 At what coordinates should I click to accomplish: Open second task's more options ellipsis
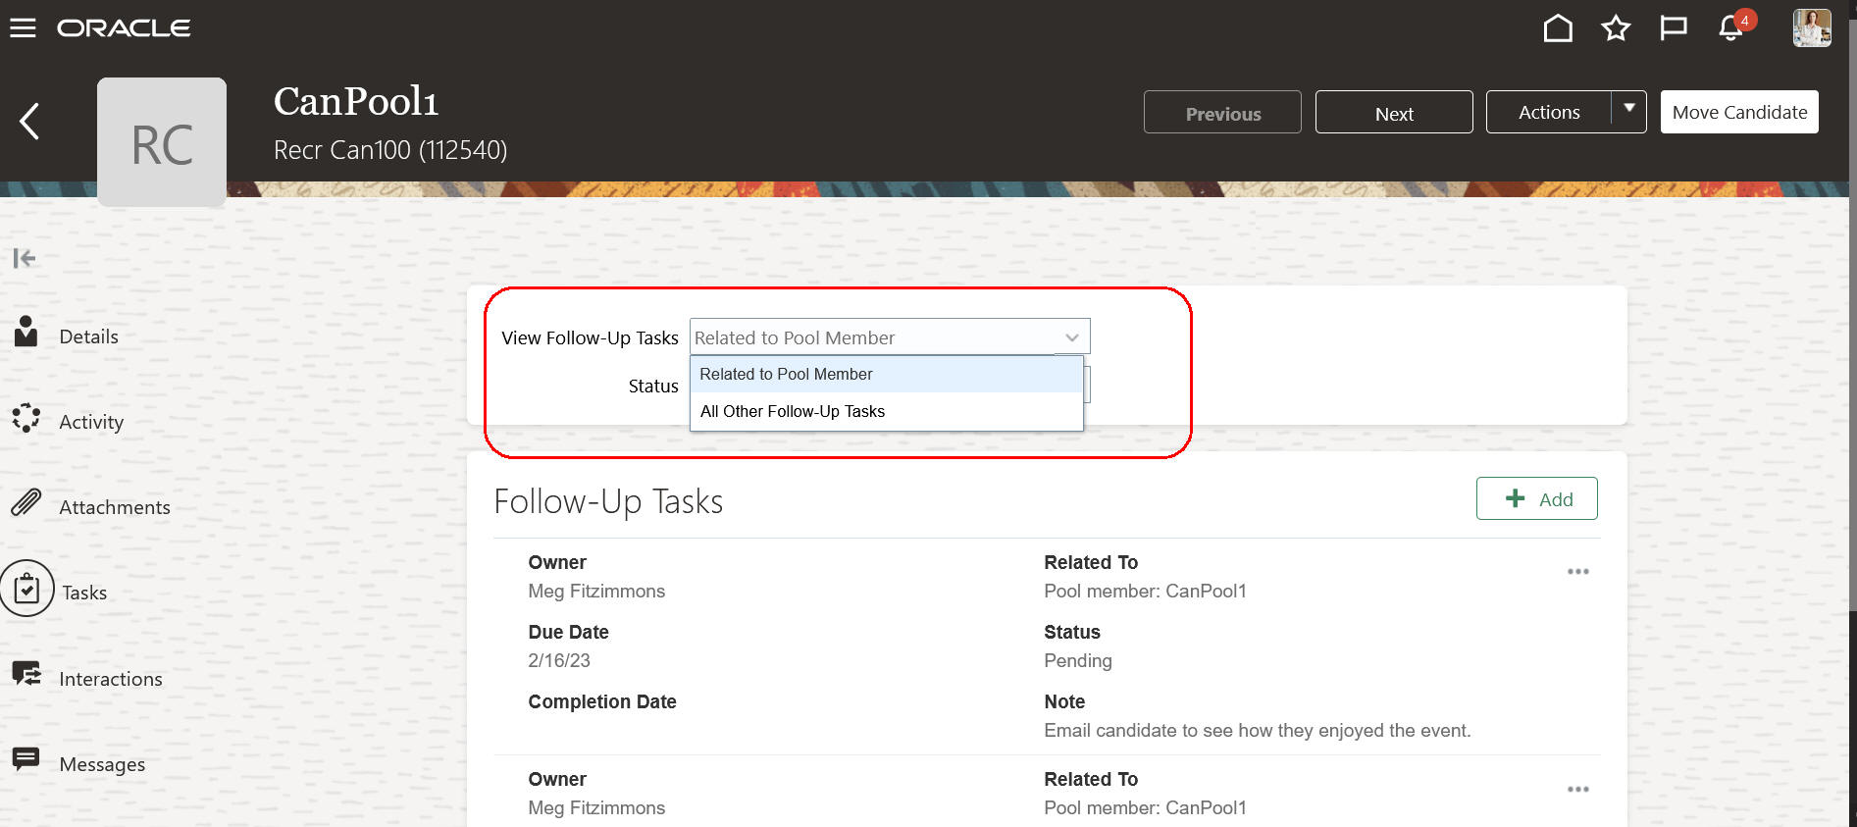pyautogui.click(x=1577, y=790)
